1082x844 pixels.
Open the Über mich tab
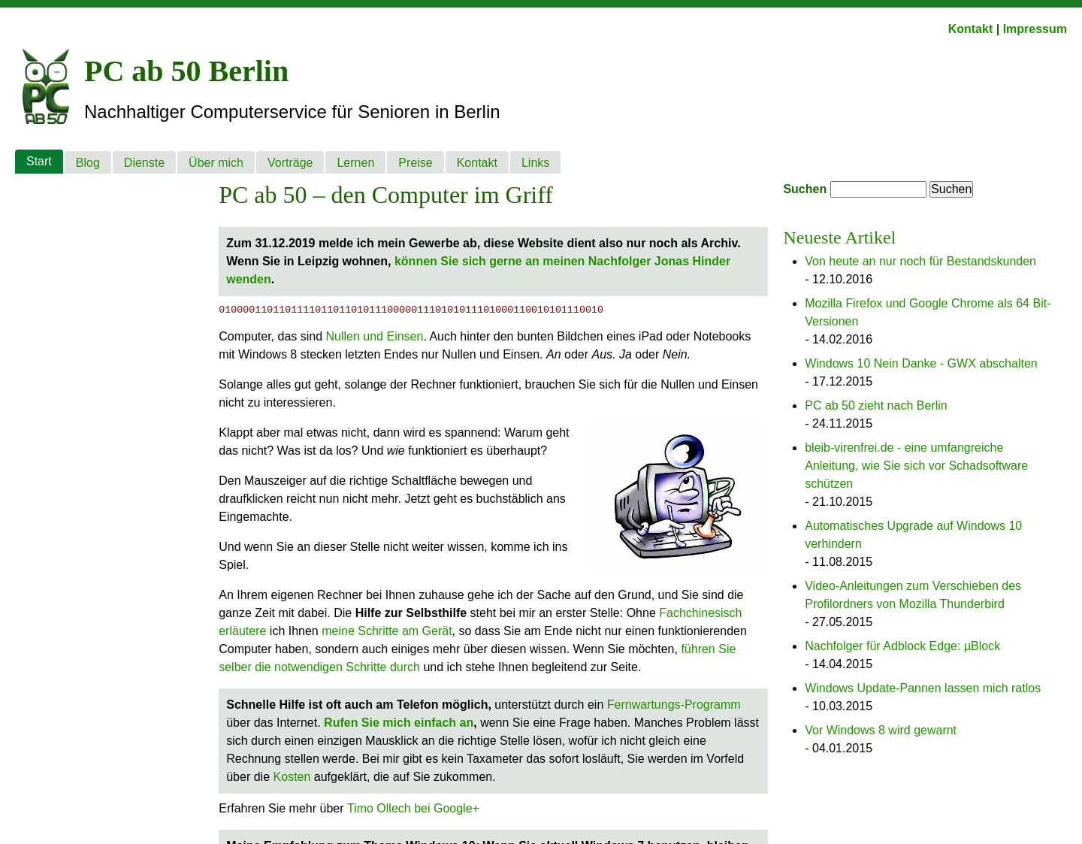[x=216, y=162]
